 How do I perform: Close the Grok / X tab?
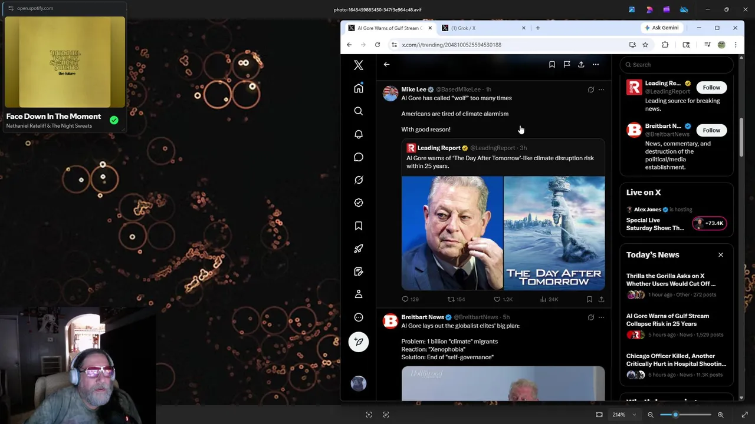523,28
